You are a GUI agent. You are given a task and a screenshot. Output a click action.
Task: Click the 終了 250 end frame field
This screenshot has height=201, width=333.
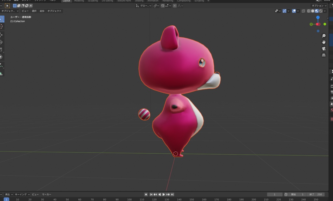[316, 195]
